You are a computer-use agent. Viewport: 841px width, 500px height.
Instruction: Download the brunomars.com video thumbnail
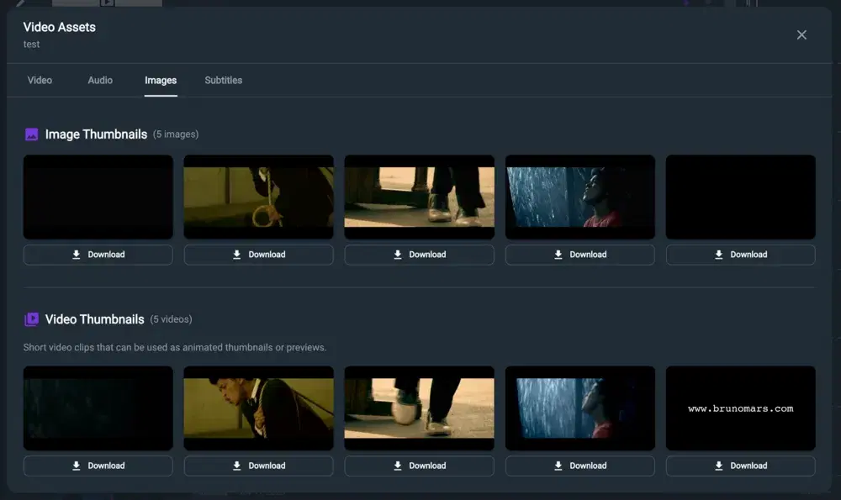[740, 466]
